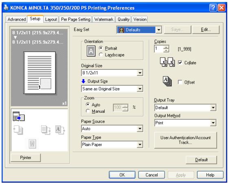Click the greyed Apply button
This screenshot has height=183, width=228.
[x=181, y=175]
